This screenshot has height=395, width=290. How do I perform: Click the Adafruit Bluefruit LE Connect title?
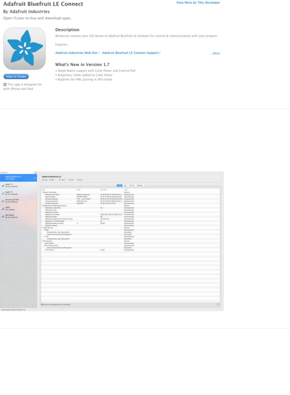(x=43, y=4)
